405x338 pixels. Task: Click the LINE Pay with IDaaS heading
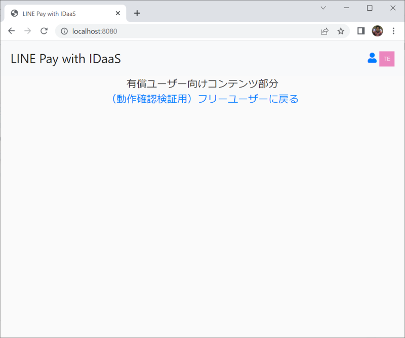[66, 59]
